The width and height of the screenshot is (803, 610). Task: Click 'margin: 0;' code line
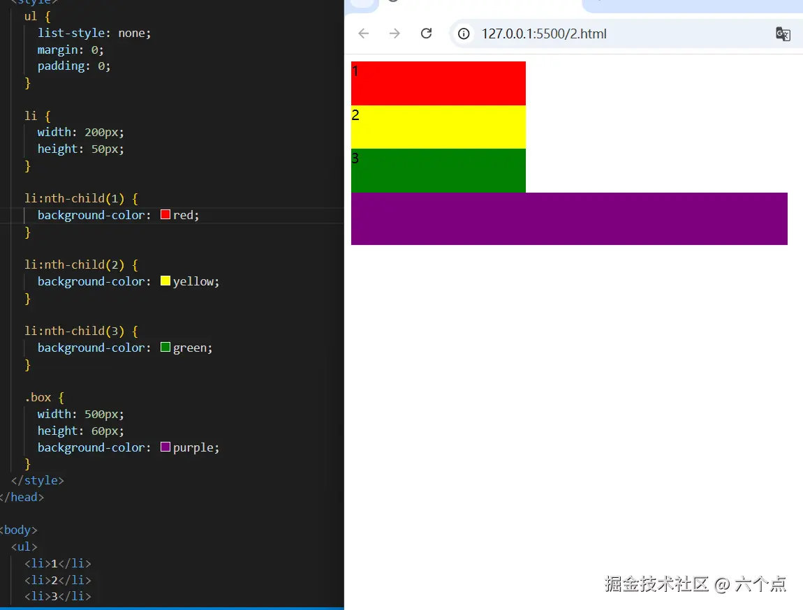tap(71, 50)
